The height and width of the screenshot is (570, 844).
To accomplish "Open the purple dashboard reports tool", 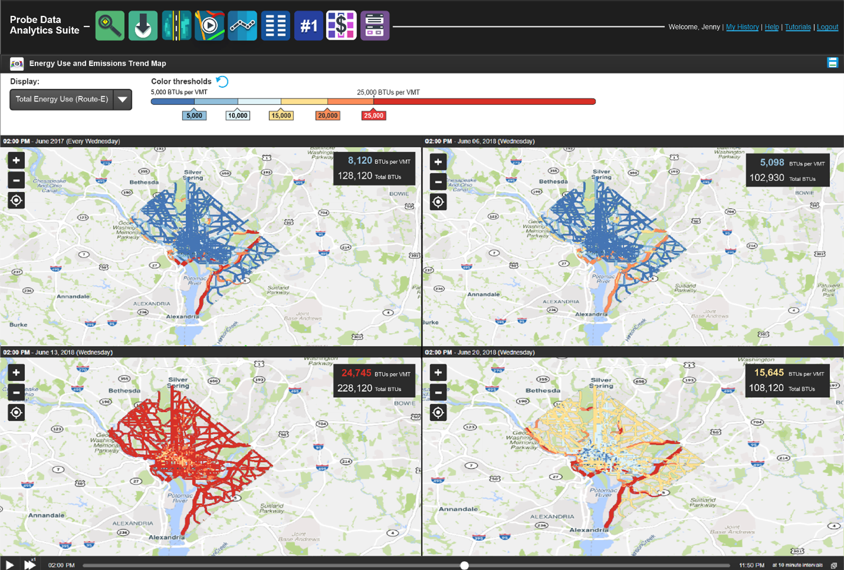I will pos(375,25).
